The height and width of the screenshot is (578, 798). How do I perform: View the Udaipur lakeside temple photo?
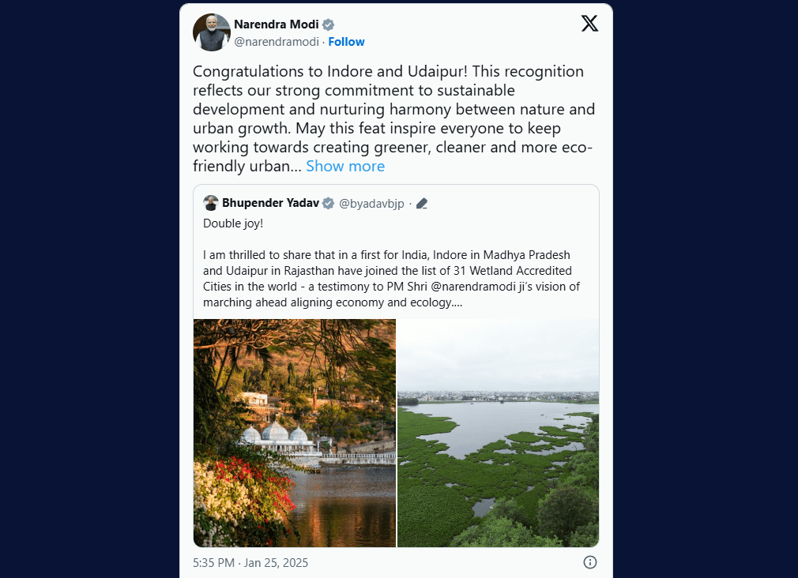click(x=295, y=433)
